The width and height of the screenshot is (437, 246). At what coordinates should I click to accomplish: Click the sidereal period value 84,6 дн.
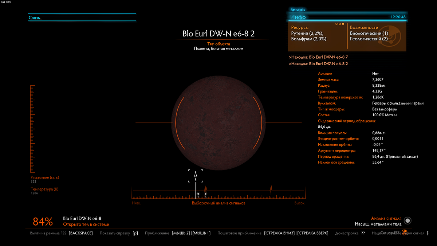(325, 127)
